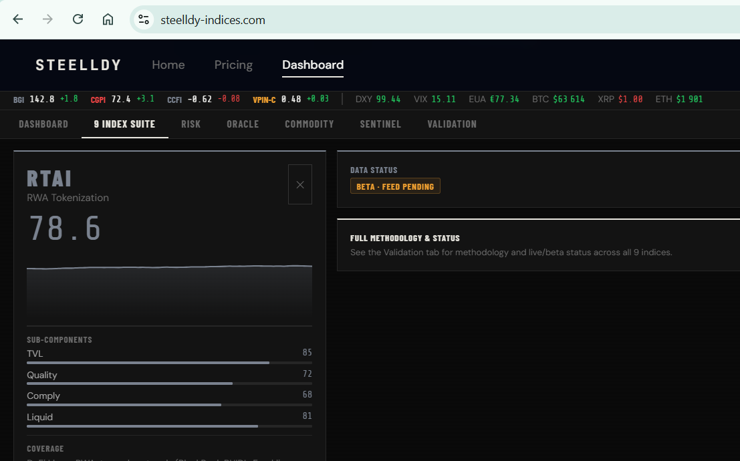Click the RWA Tokenization subtitle
This screenshot has height=461, width=740.
68,198
